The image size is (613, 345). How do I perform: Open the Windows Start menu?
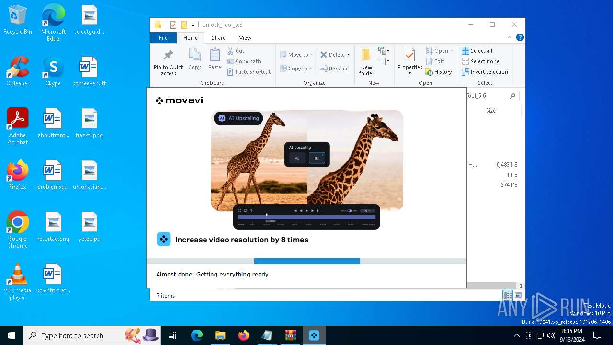pos(11,335)
